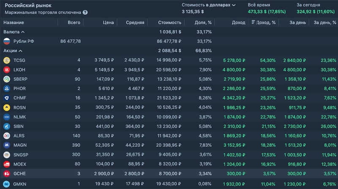338x189 pixels.
Task: Click the stocks section value 2 088,54 $
Action: (x=170, y=51)
